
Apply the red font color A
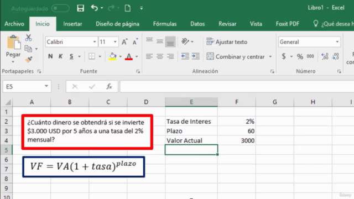[x=129, y=56]
